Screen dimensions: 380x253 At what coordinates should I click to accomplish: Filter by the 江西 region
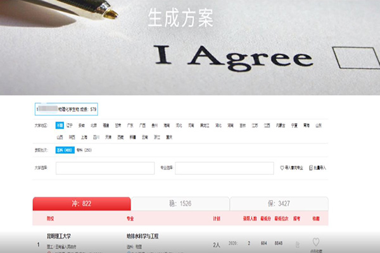click(267, 125)
